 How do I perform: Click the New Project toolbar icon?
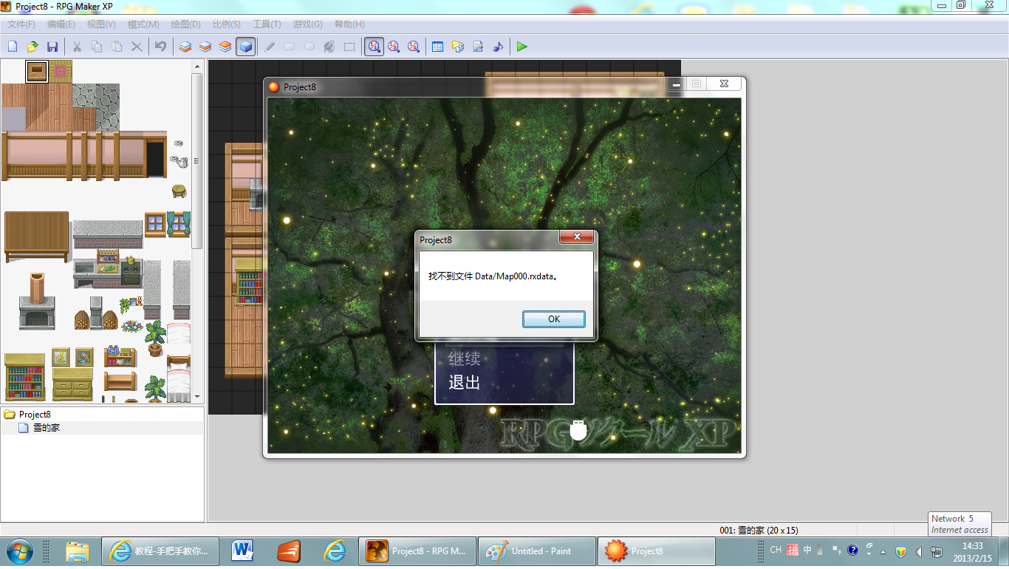(13, 47)
